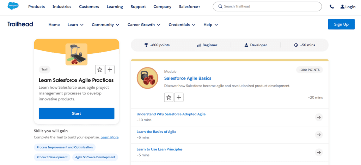This screenshot has width=361, height=165.
Task: Open Understand Why Salesforce Adopted Agile unit
Action: 171,114
